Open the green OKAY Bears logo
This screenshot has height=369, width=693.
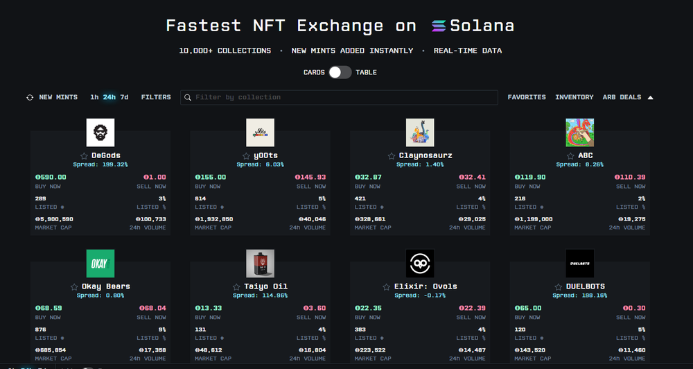pos(100,264)
